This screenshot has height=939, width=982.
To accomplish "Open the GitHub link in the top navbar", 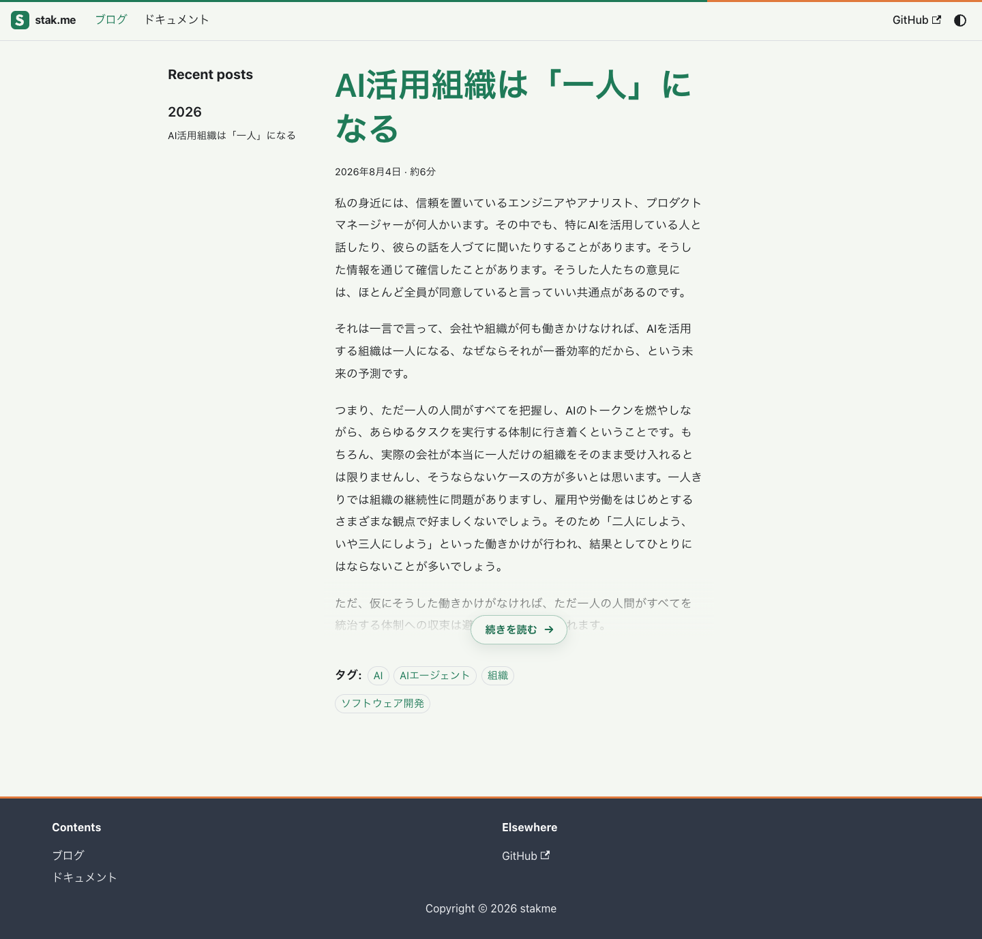I will point(917,20).
